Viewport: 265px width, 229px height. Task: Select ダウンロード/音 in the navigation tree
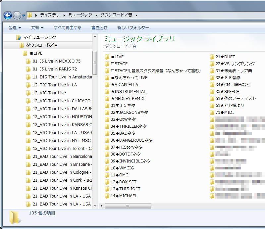coord(42,45)
